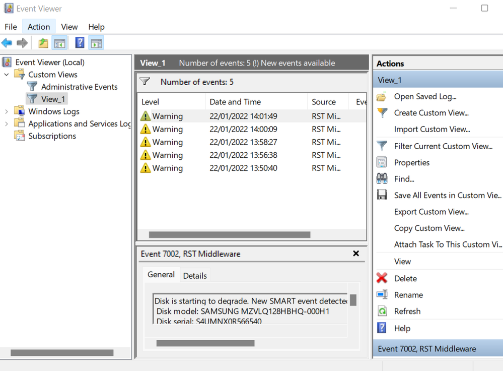Click the Save All Events floppy icon

382,195
